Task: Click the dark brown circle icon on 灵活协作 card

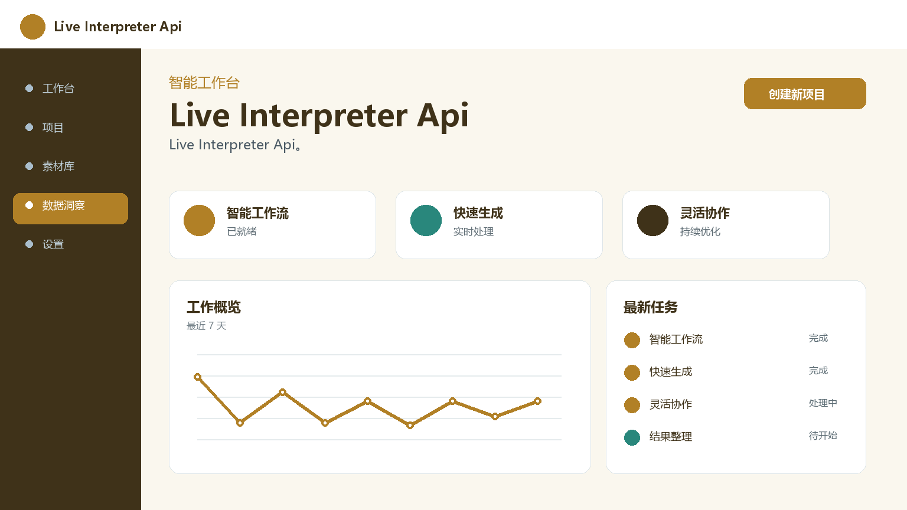Action: click(x=652, y=220)
